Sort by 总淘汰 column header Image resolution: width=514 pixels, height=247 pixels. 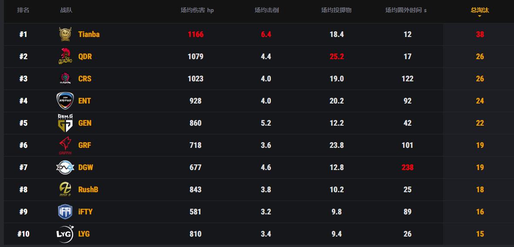tap(480, 10)
